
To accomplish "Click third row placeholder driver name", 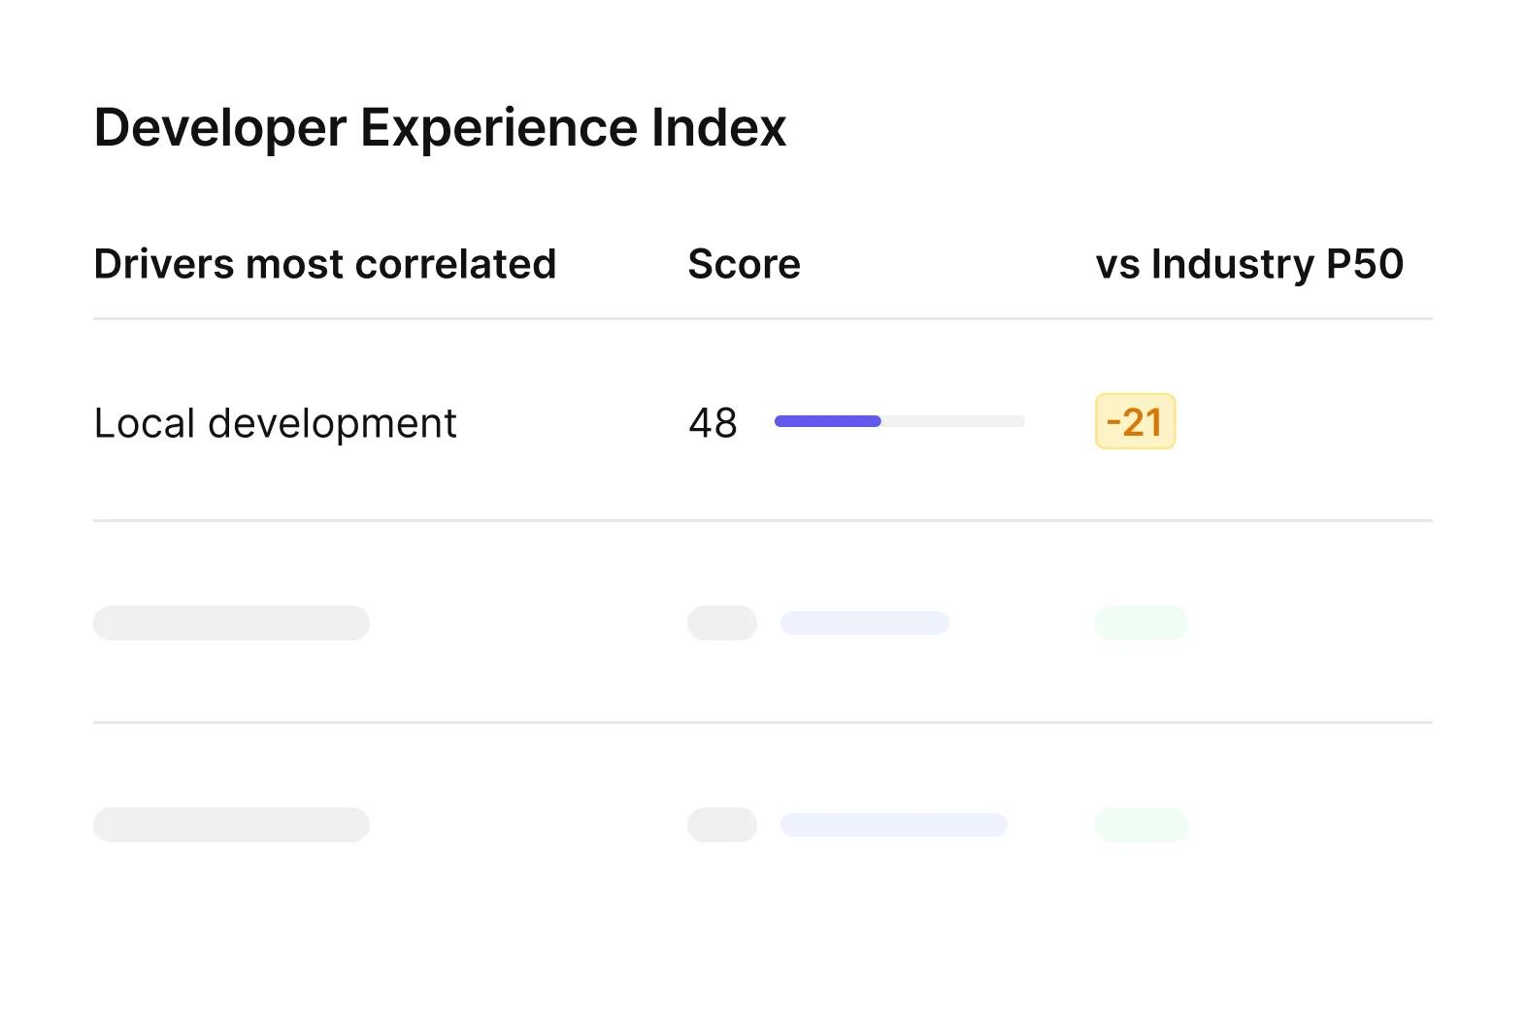I will 231,825.
